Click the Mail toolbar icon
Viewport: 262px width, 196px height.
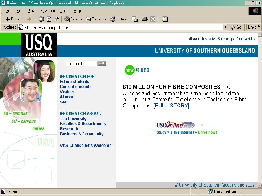click(135, 19)
